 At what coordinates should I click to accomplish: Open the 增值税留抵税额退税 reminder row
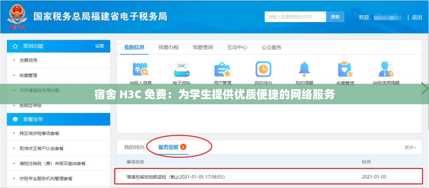[269, 177]
